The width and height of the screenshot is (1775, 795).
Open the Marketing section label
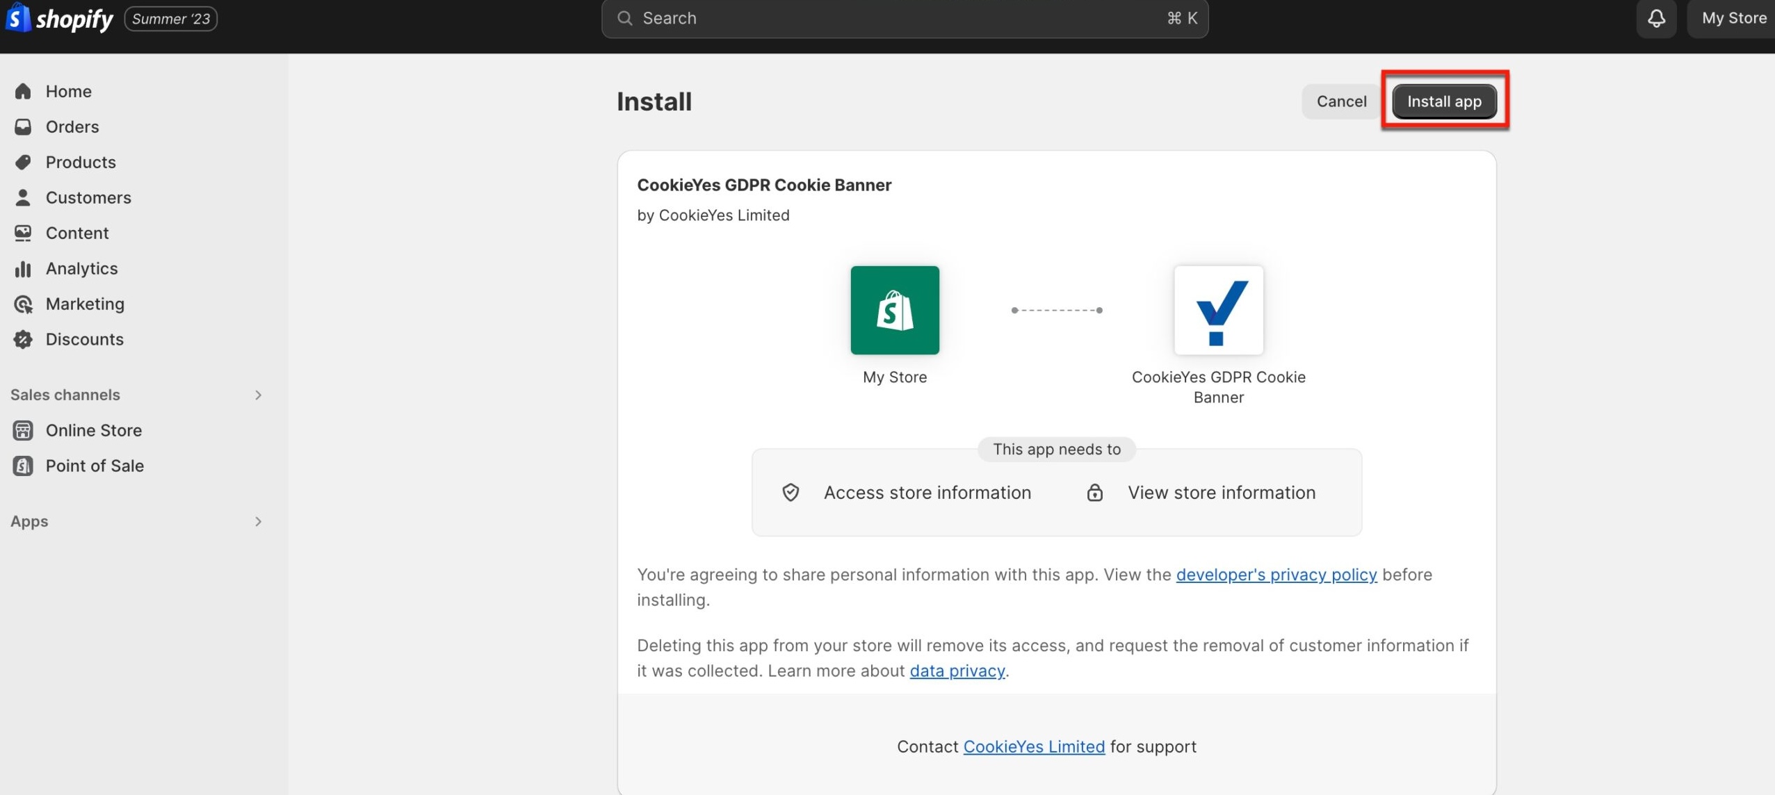click(x=85, y=304)
